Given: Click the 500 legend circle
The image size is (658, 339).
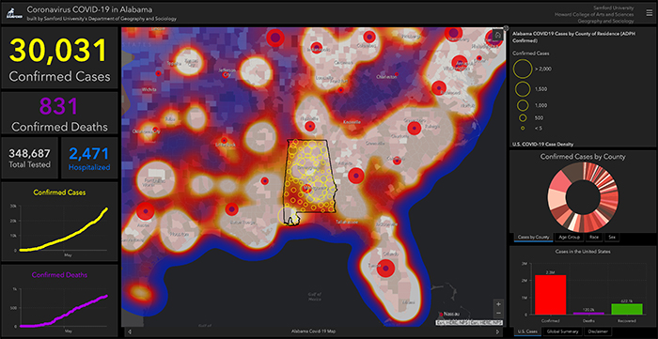Looking at the screenshot, I should coord(523,118).
